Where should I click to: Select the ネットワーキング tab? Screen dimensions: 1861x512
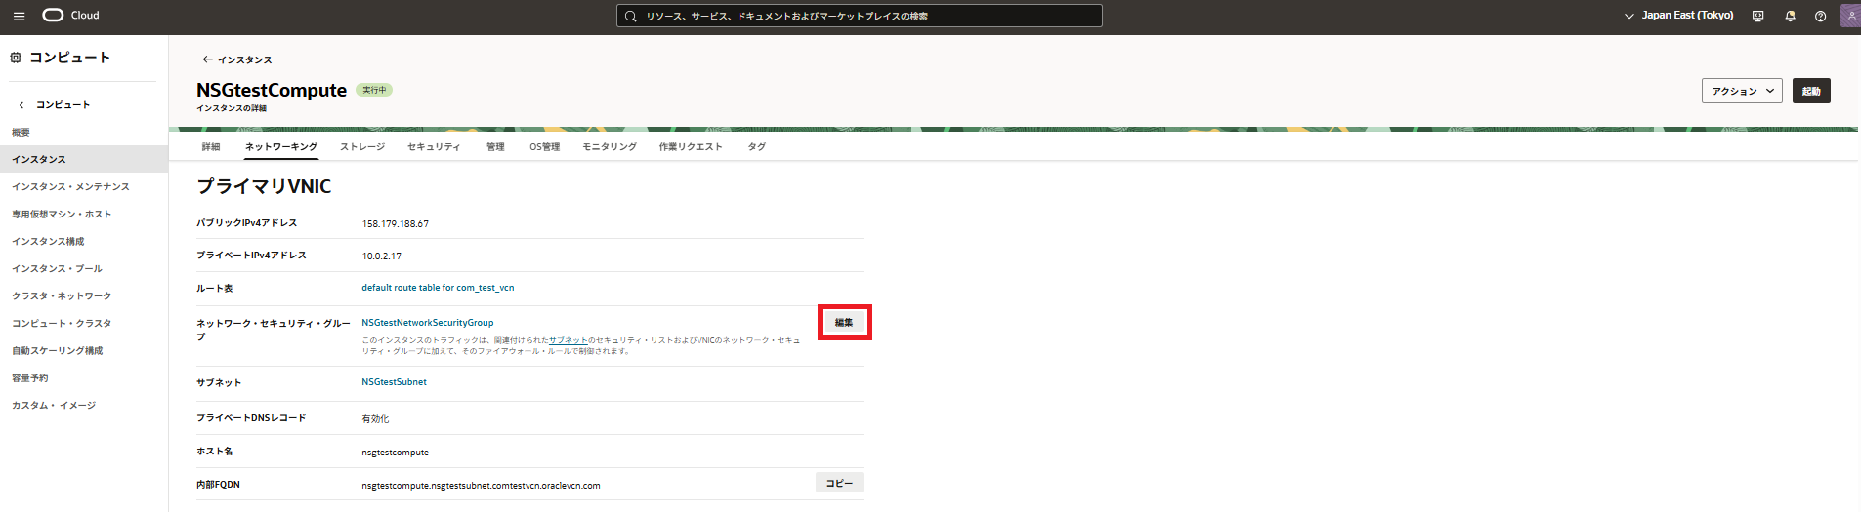[x=281, y=147]
